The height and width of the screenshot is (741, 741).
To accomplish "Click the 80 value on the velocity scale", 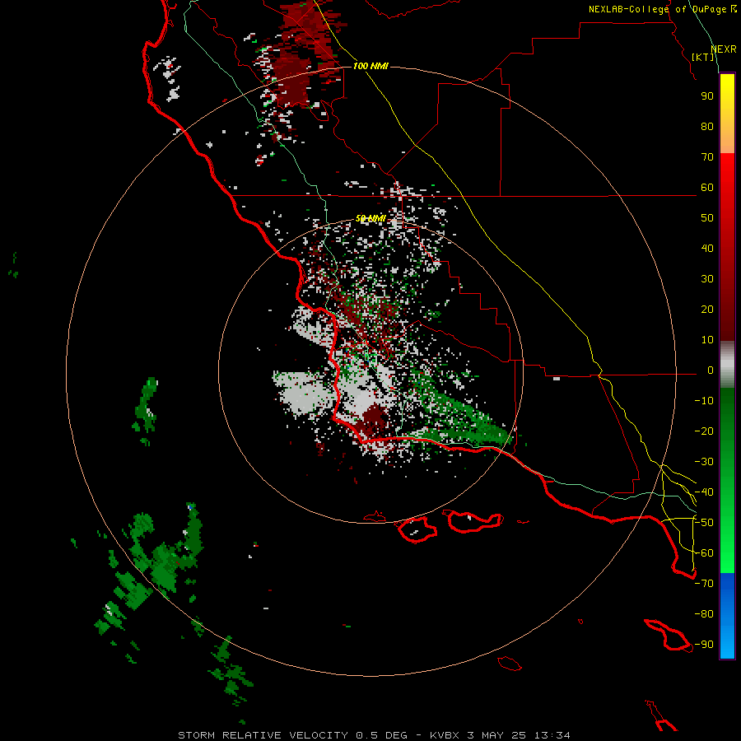I will point(707,127).
